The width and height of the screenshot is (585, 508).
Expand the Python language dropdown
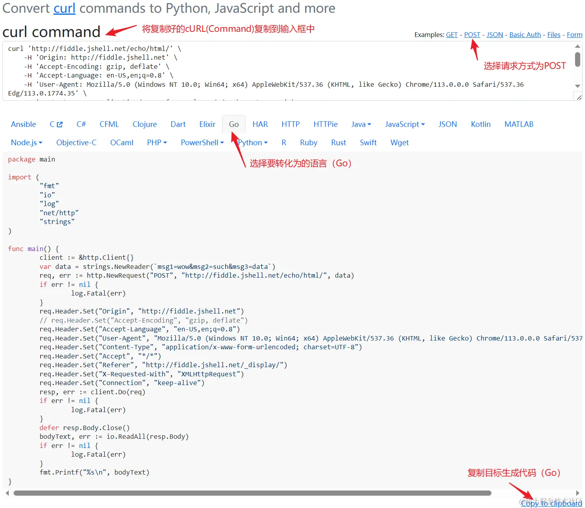pyautogui.click(x=253, y=143)
